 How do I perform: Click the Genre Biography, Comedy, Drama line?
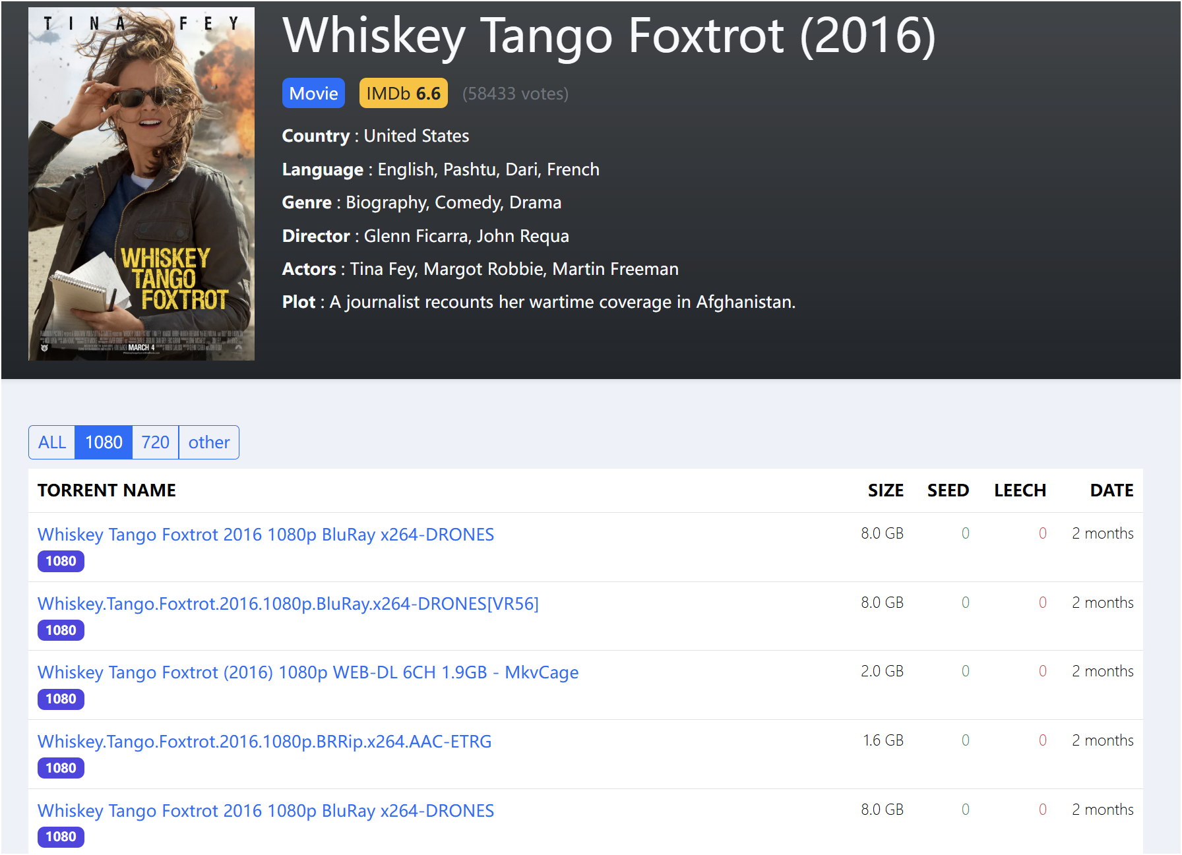pyautogui.click(x=422, y=202)
